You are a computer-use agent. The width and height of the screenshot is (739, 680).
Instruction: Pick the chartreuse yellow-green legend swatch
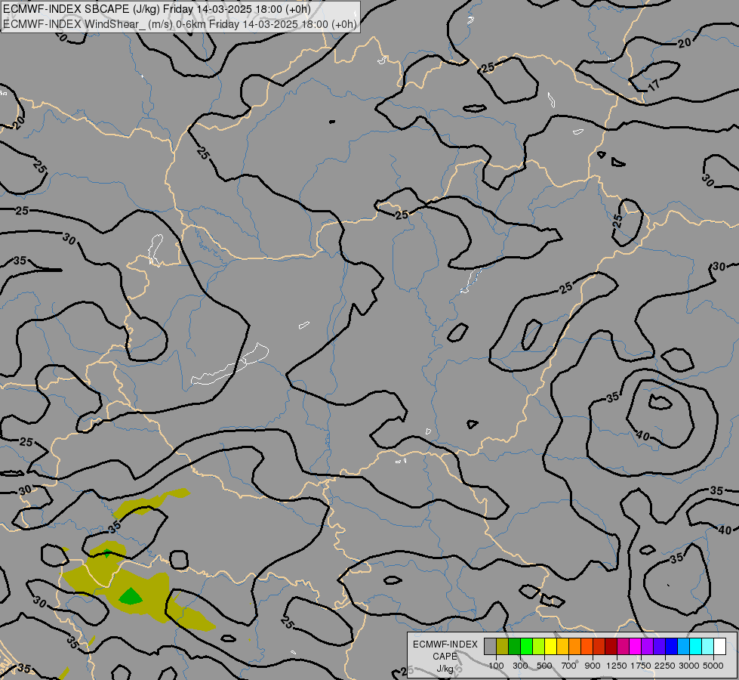539,646
